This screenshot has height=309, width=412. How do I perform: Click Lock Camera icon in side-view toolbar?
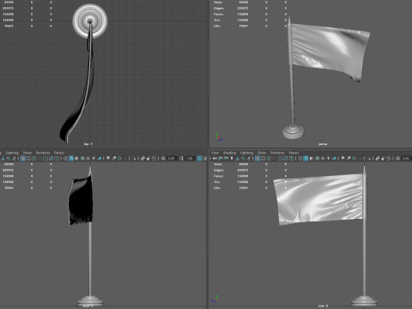point(220,158)
